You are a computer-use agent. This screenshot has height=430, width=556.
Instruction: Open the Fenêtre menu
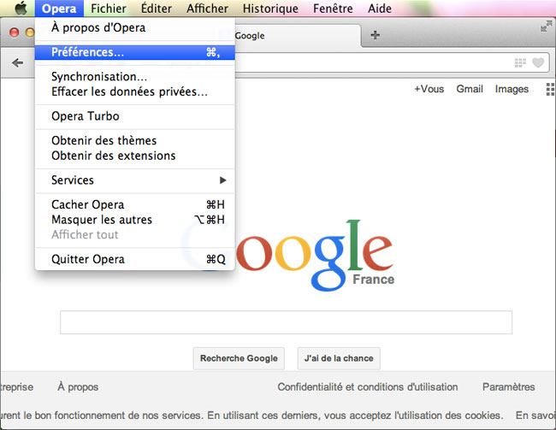(333, 9)
